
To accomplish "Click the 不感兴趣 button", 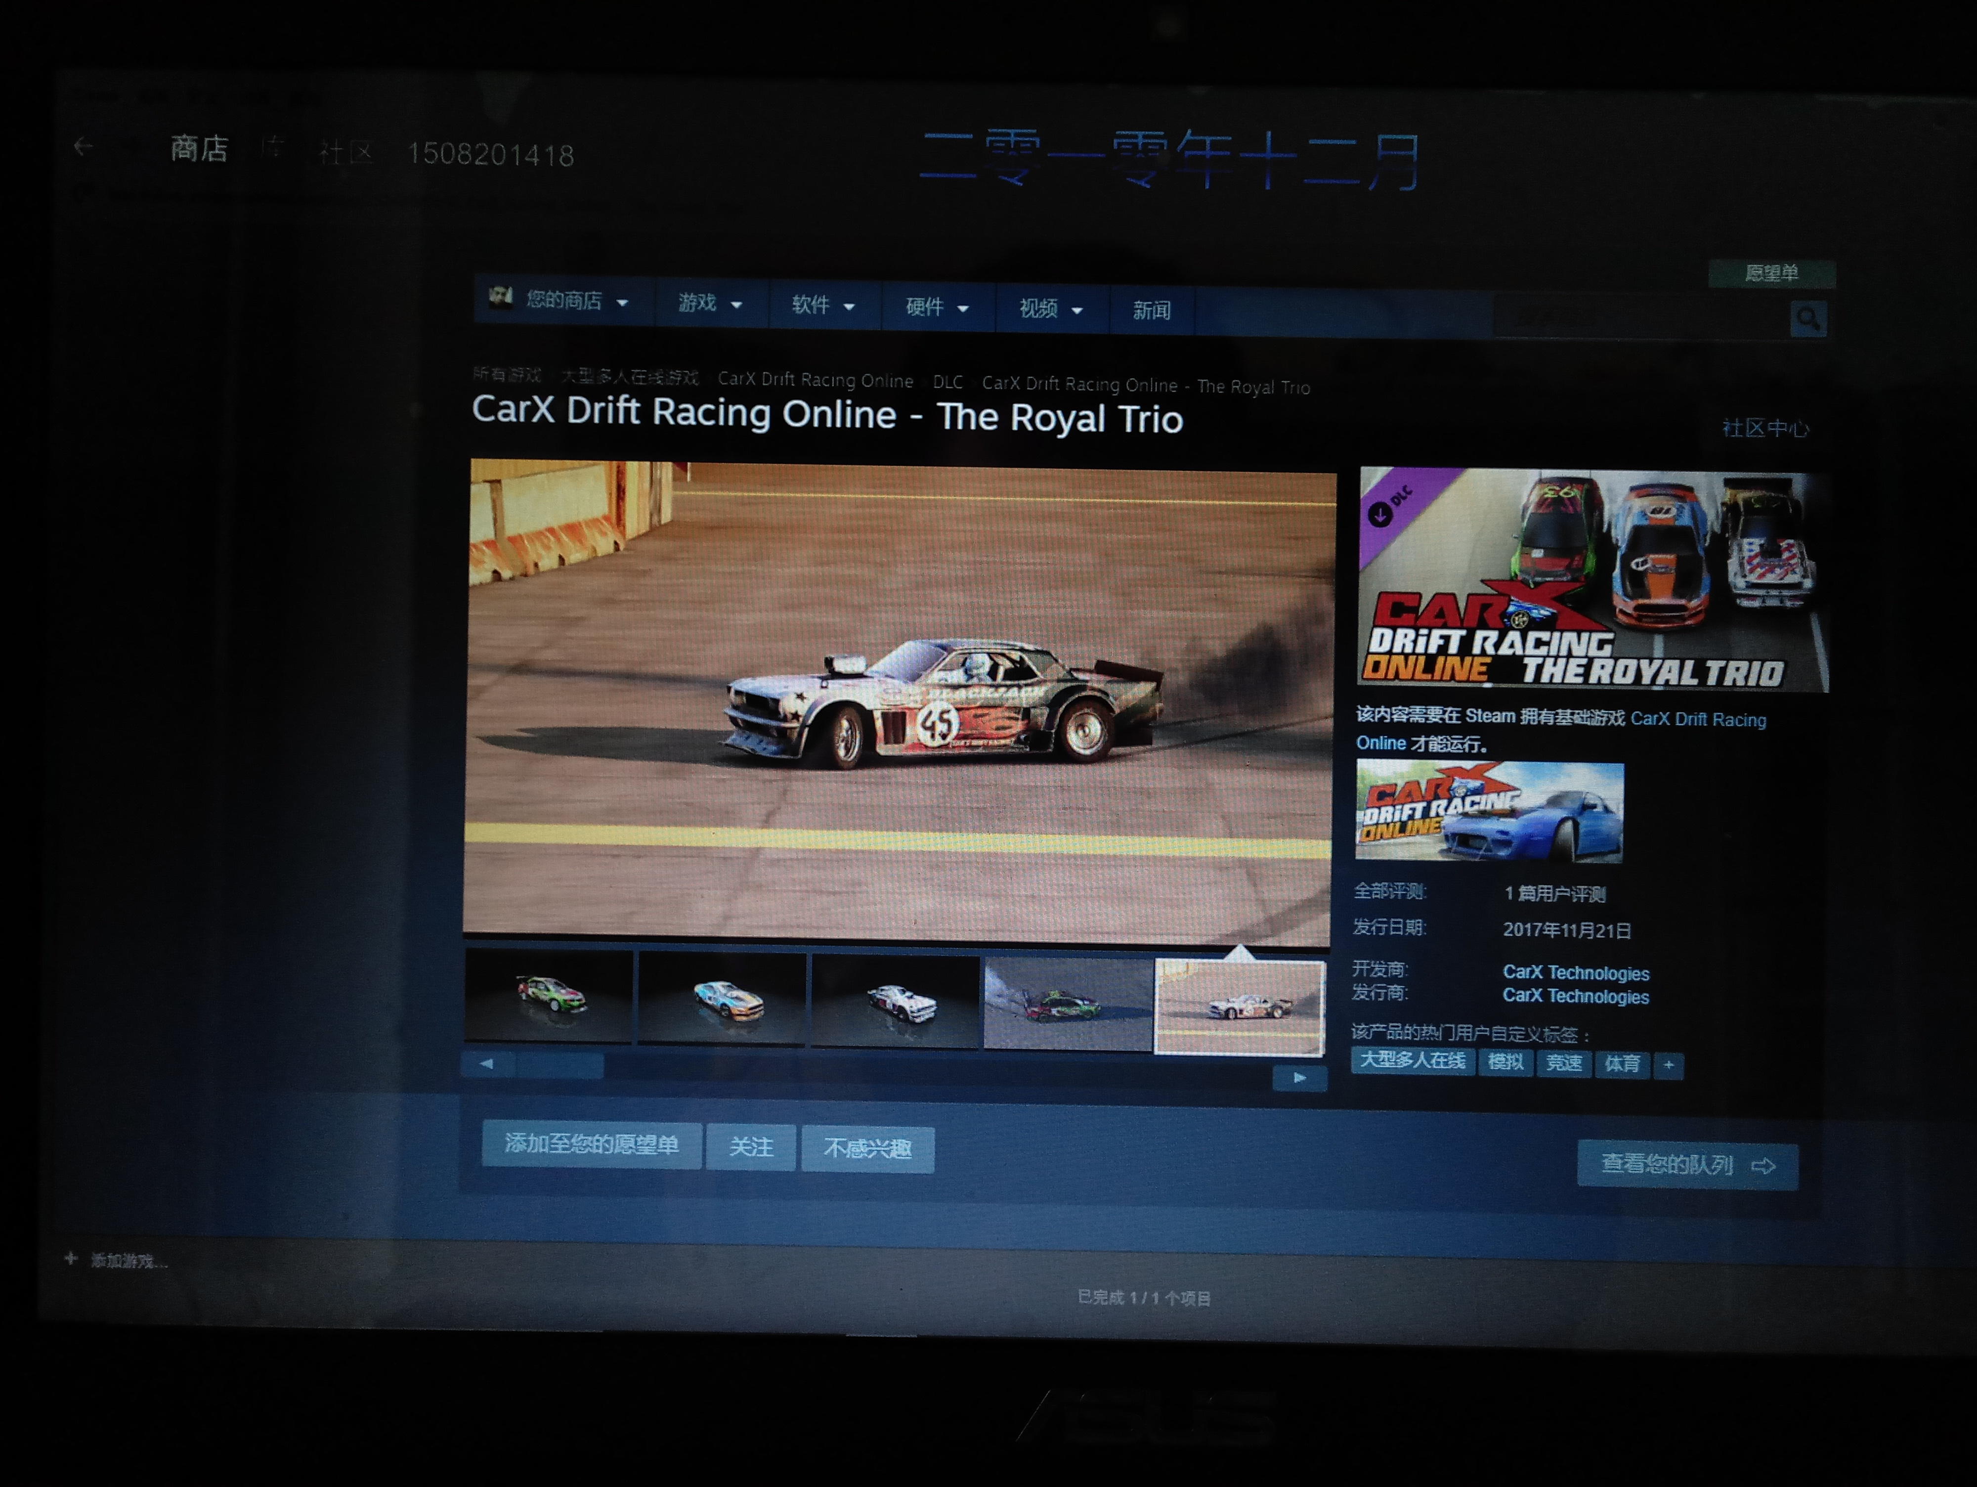I will [x=868, y=1148].
